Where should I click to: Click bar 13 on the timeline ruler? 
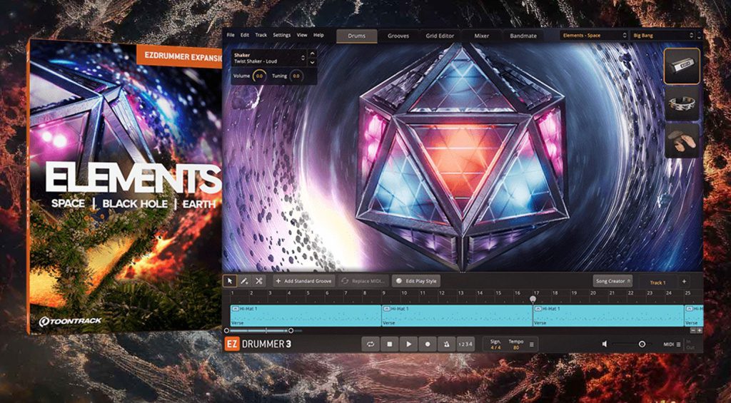(x=460, y=293)
